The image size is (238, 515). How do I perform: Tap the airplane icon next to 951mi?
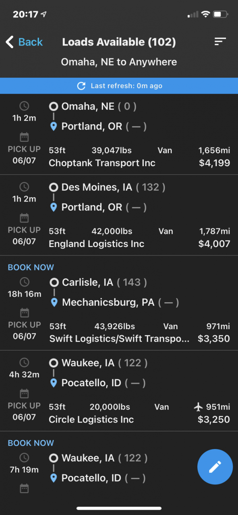click(198, 407)
